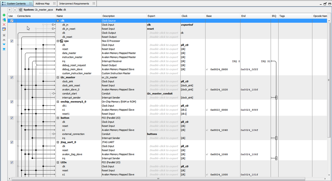The image size is (332, 181).
Task: Click the Add subsystem icon below the plus
Action: pos(4,20)
